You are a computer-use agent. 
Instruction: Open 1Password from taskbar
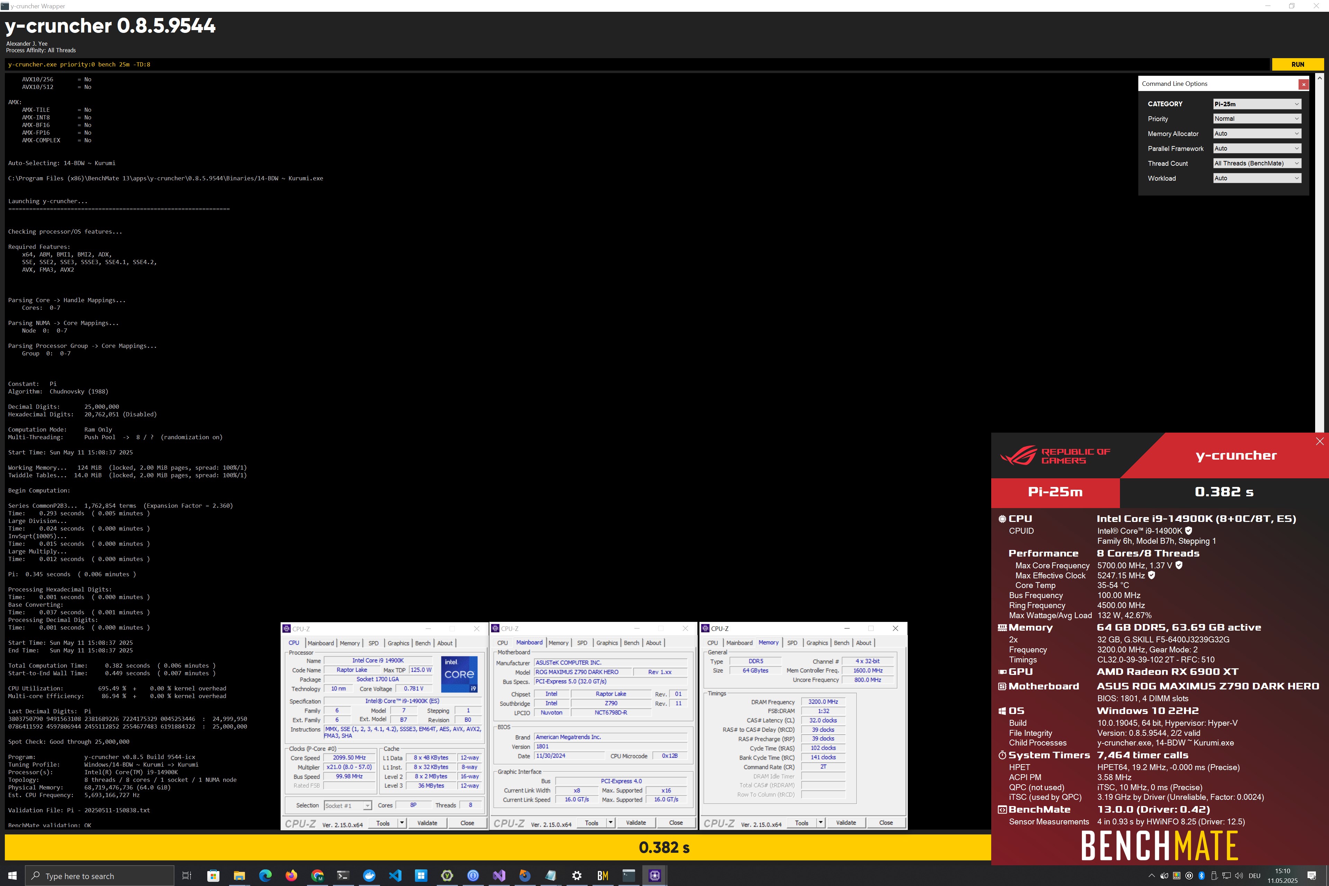click(x=473, y=876)
